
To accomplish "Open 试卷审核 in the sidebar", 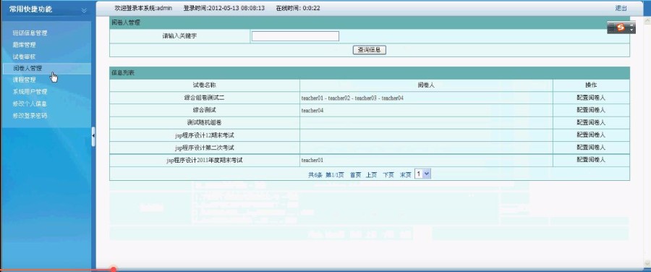I will coord(25,56).
